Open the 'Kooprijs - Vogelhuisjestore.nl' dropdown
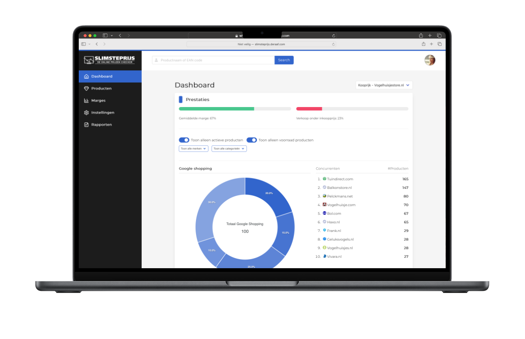 [x=384, y=85]
